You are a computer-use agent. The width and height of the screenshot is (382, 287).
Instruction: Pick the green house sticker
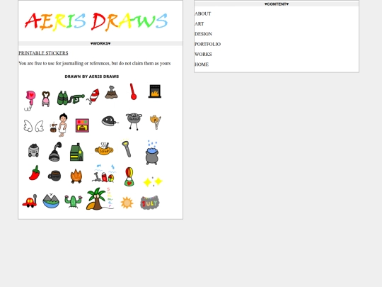coord(76,152)
